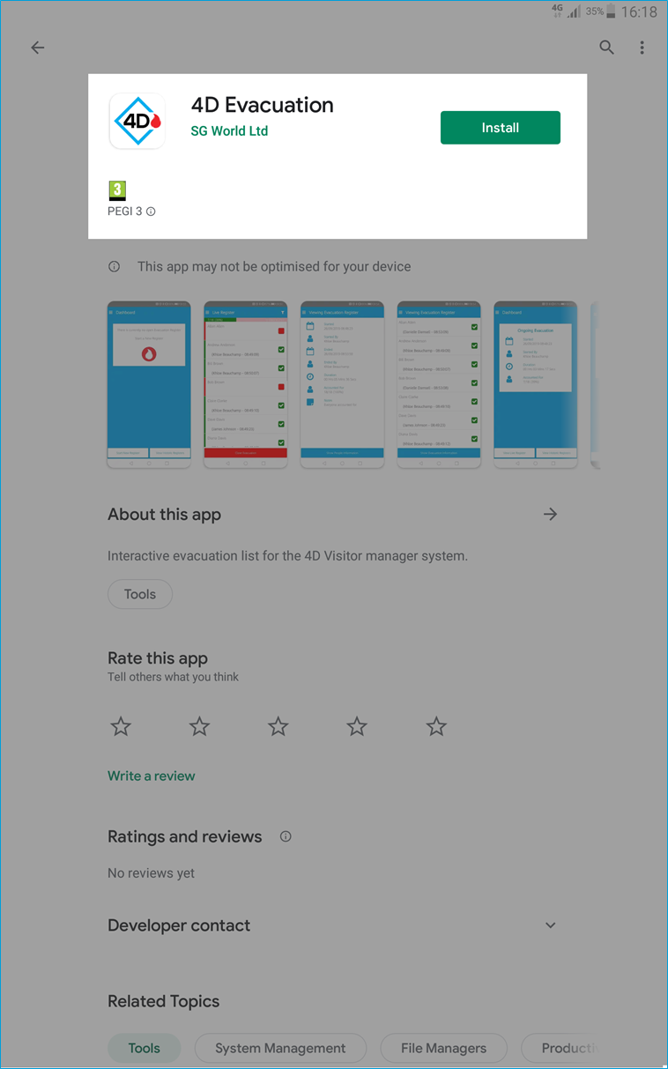The image size is (668, 1069).
Task: Tap the 16:18 clock in status bar
Action: coord(639,12)
